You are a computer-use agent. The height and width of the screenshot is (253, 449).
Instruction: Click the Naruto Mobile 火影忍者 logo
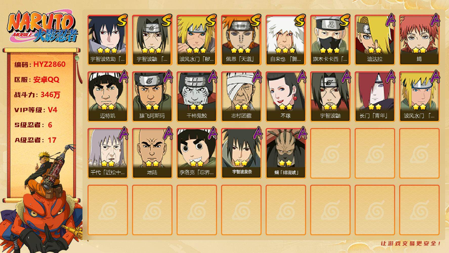(42, 28)
